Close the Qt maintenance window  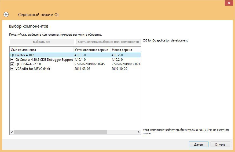(x=229, y=3)
